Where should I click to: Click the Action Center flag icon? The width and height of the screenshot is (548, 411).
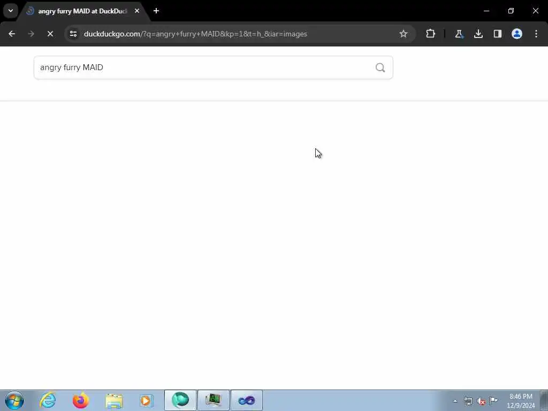tap(493, 400)
